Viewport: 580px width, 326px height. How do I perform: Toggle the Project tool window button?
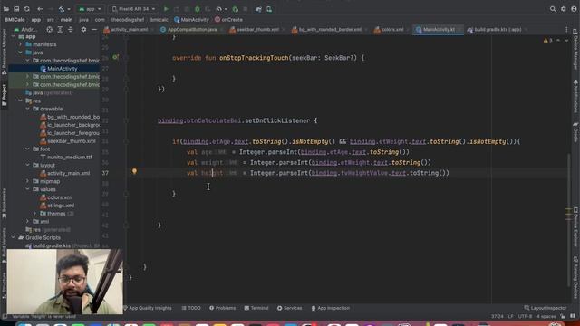pos(4,95)
